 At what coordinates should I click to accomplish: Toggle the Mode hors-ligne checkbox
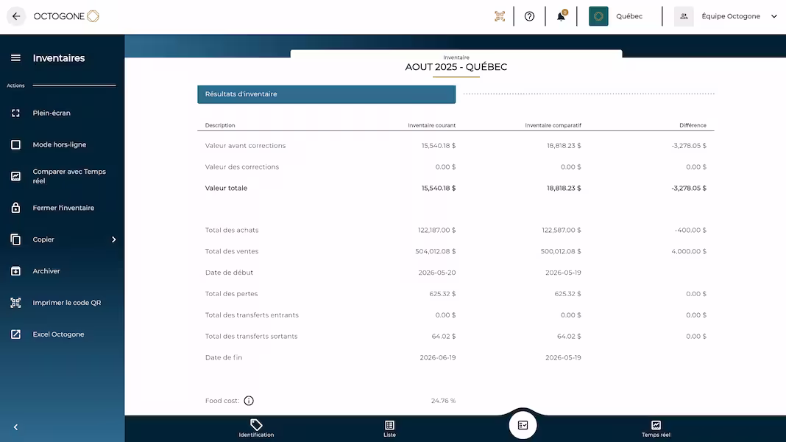(15, 145)
